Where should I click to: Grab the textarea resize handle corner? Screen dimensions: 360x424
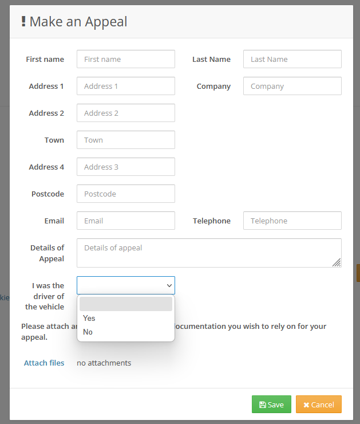point(337,263)
